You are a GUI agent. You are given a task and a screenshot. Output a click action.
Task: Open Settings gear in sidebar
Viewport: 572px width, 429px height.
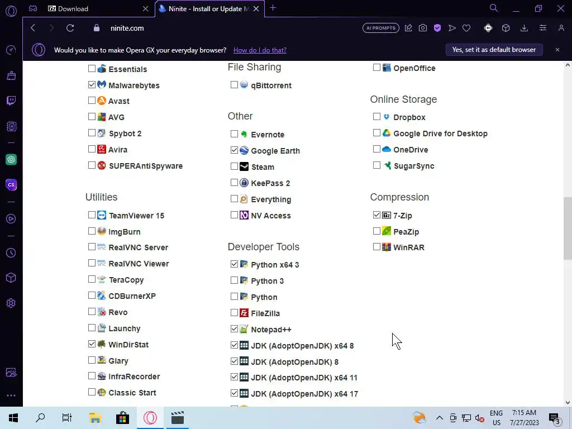tap(11, 303)
